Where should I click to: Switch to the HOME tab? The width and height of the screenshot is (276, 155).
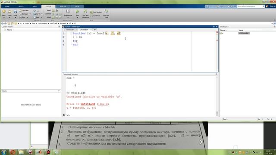tap(7, 6)
